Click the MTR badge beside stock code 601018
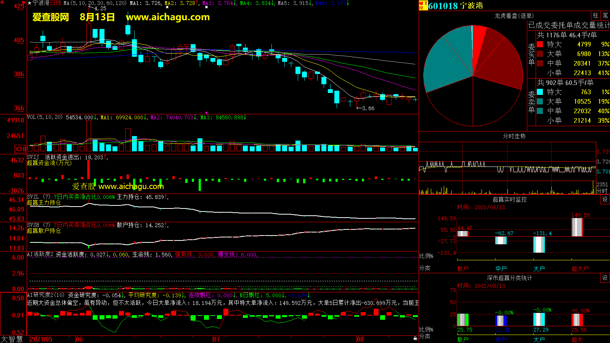610x343 pixels. (423, 5)
